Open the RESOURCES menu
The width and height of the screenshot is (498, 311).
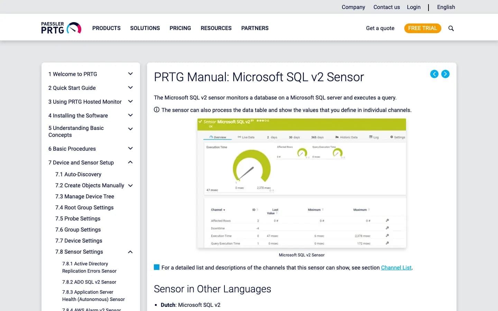(216, 28)
